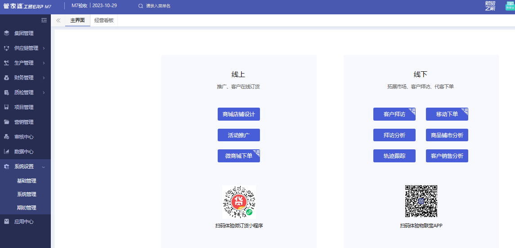This screenshot has height=248, width=515.
Task: Click the 线上 heading
Action: (238, 74)
